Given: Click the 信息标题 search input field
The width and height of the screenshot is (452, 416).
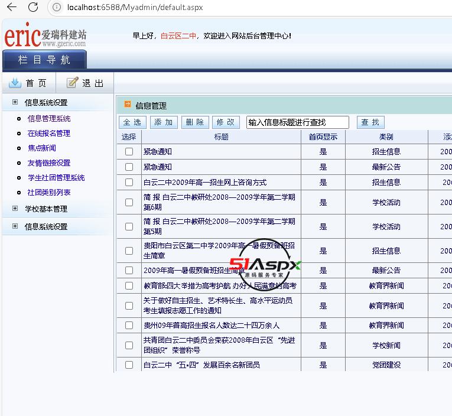Looking at the screenshot, I should [297, 122].
